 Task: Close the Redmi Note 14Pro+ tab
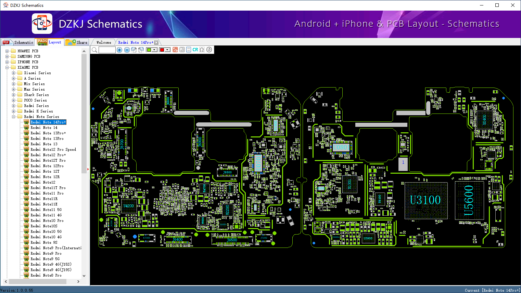click(156, 42)
